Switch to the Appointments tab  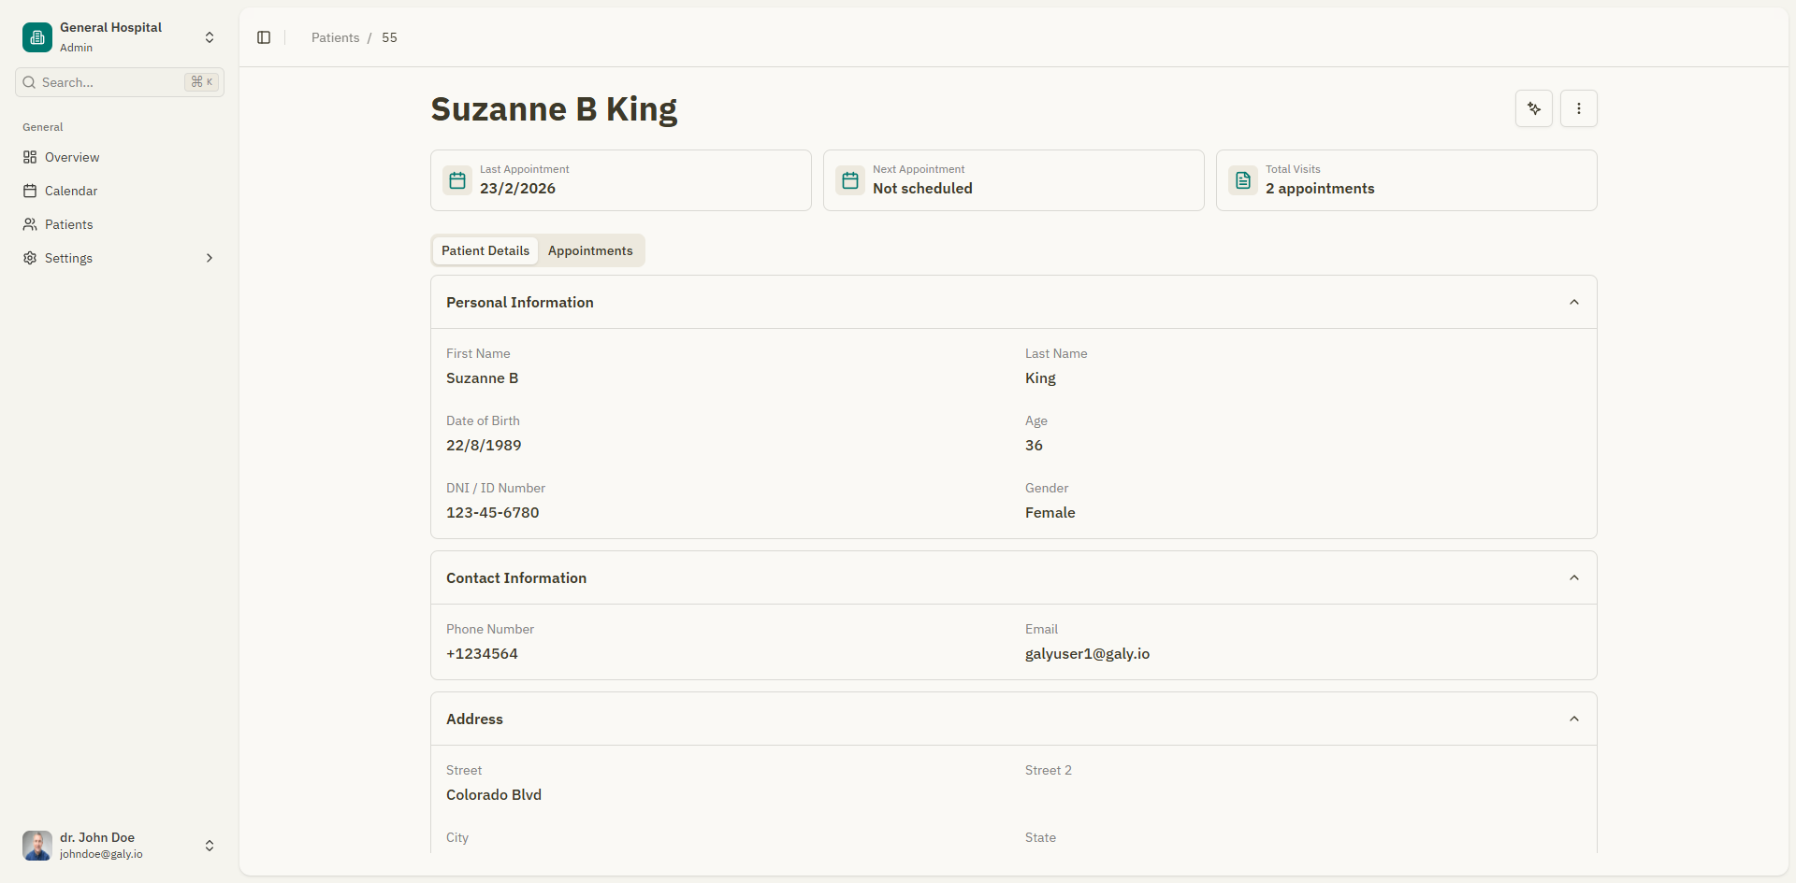[x=590, y=250]
